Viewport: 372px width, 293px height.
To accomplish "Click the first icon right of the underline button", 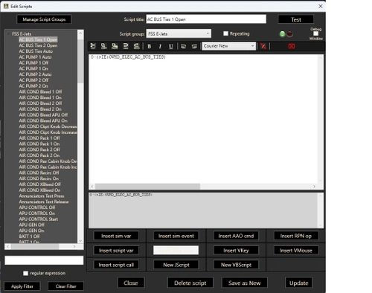I will coord(183,46).
